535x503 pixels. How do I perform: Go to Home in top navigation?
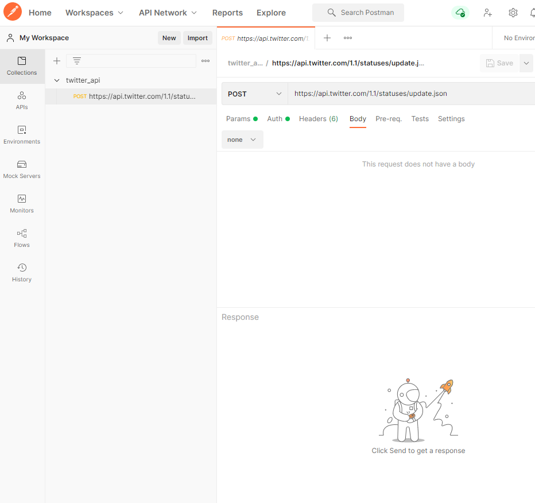(x=40, y=13)
